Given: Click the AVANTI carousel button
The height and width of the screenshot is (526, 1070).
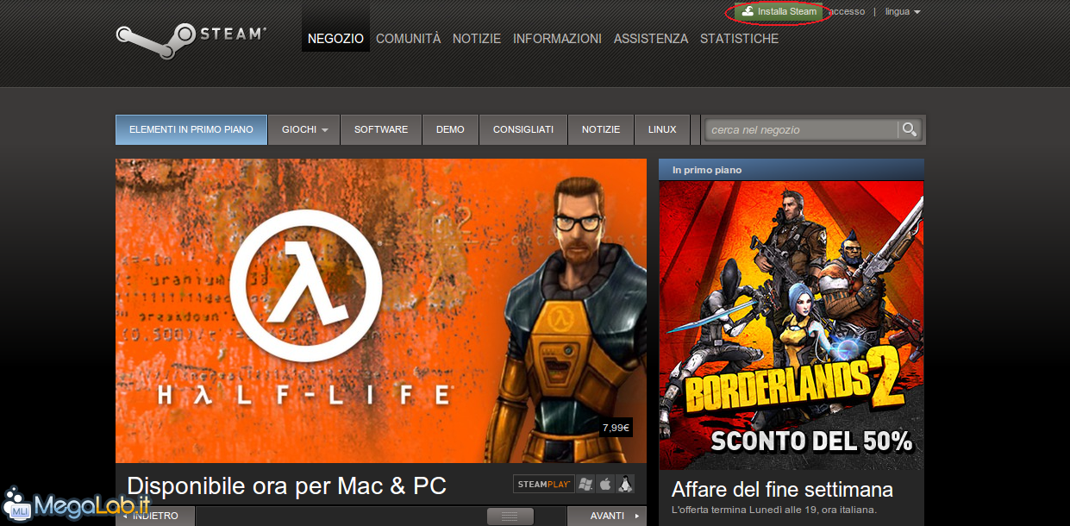Looking at the screenshot, I should point(607,516).
